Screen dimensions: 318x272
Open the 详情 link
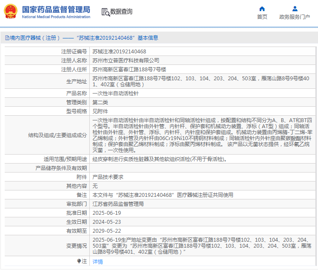[98, 261]
